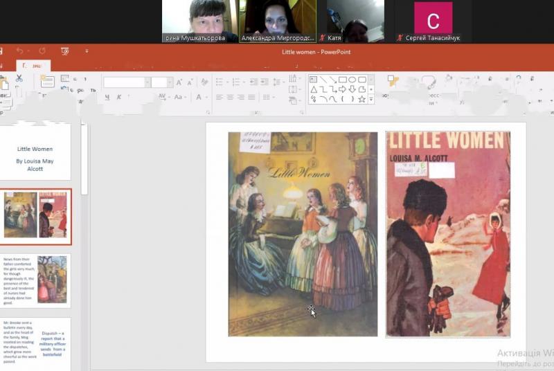The image size is (554, 371).
Task: Center text in paragraph group
Action: (x=230, y=98)
